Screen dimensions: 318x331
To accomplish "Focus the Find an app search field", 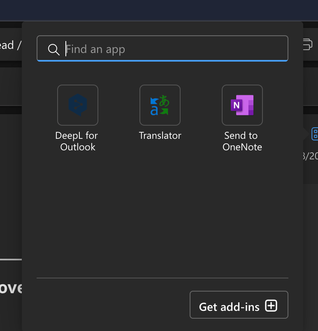I will (x=162, y=48).
